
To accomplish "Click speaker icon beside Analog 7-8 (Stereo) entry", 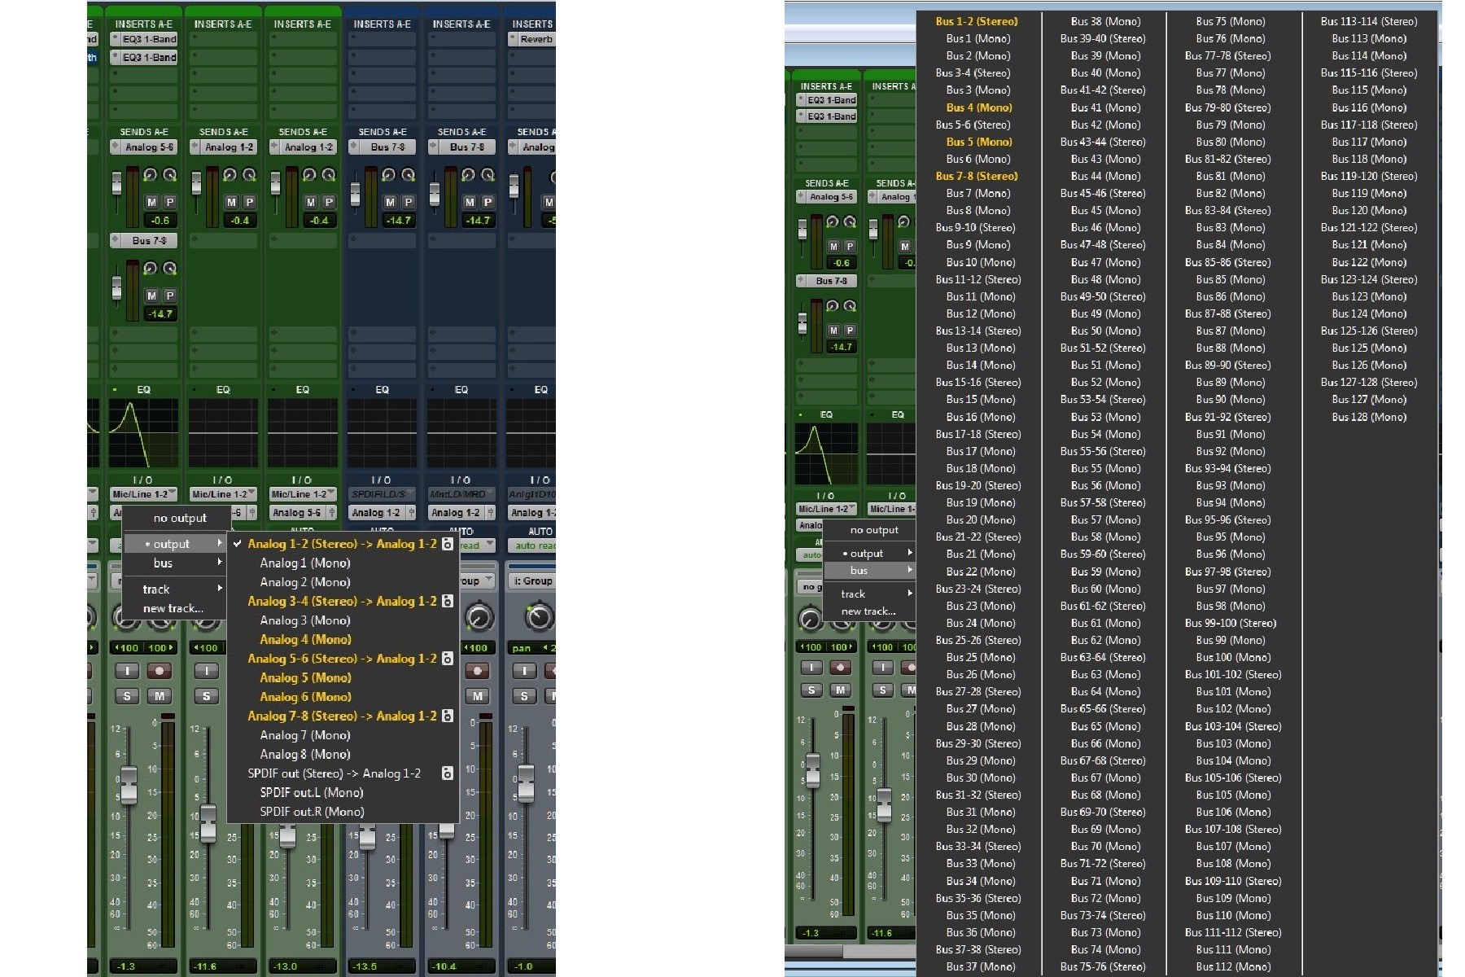I will point(448,716).
